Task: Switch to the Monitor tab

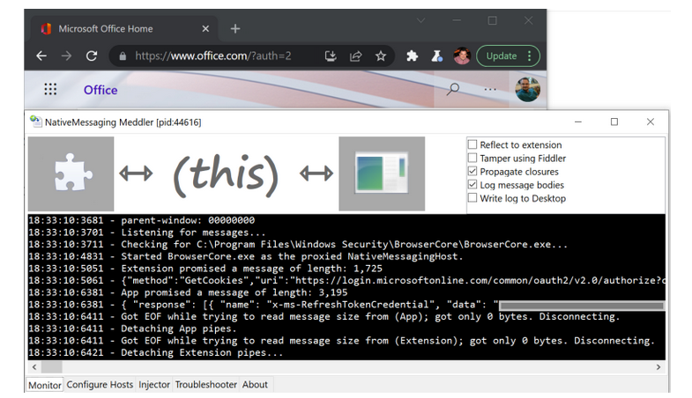Action: tap(45, 385)
